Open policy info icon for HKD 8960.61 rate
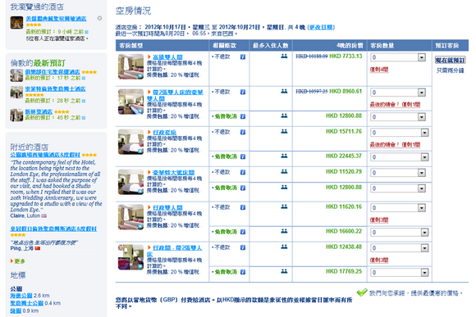 (x=243, y=92)
